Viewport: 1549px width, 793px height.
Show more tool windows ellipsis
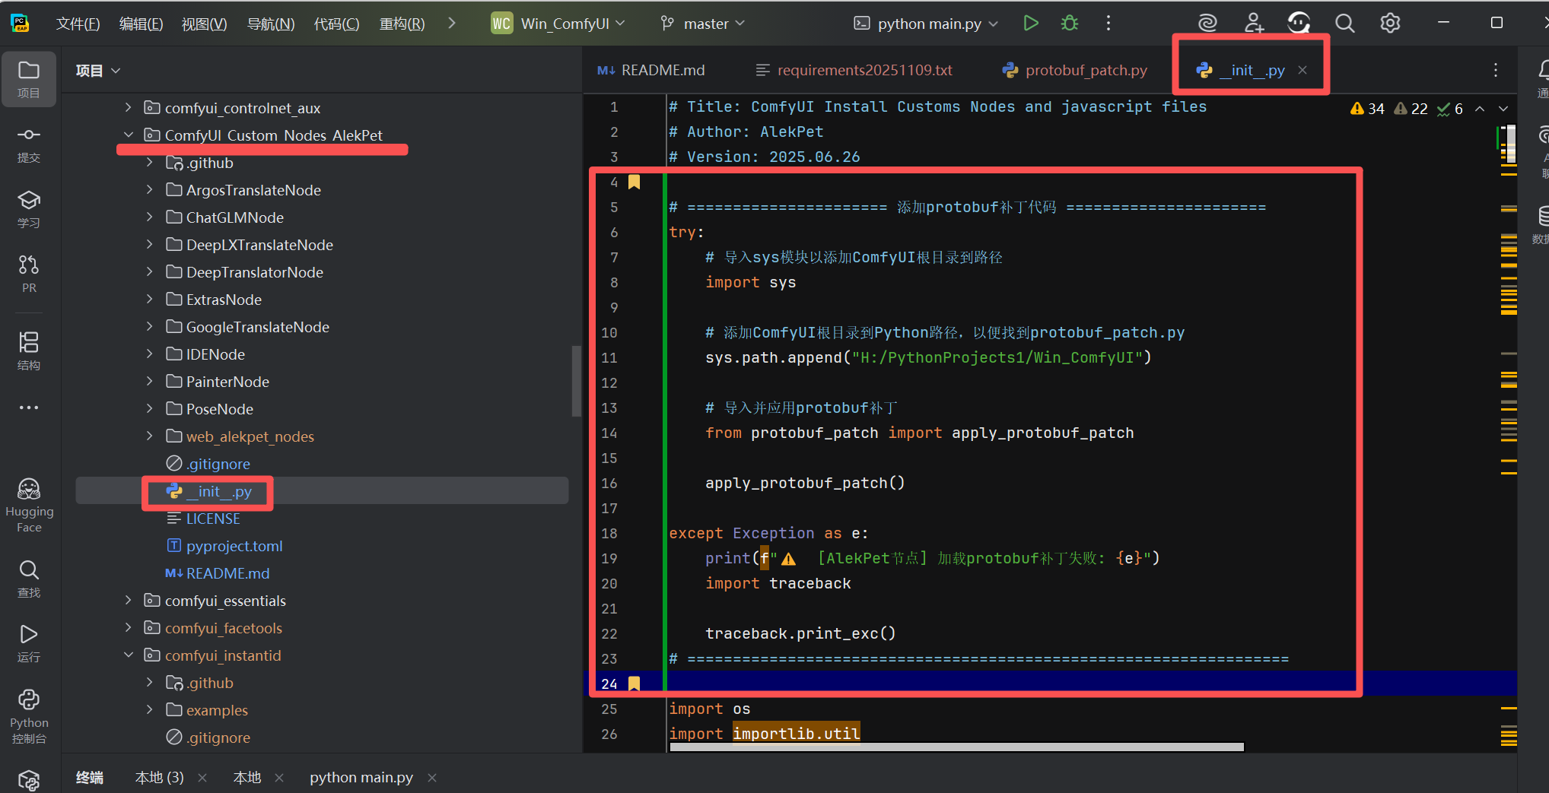tap(29, 408)
